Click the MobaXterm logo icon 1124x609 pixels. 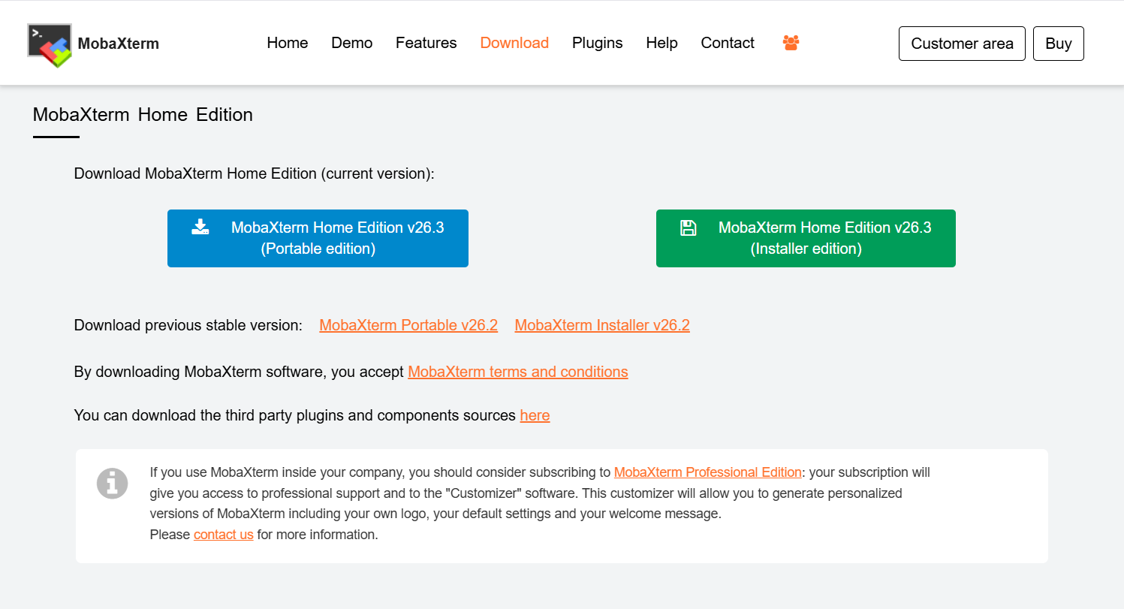coord(50,44)
